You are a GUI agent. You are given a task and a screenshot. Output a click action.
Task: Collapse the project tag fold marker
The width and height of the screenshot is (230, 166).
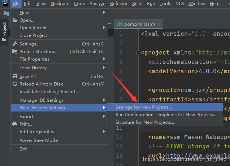(138, 53)
